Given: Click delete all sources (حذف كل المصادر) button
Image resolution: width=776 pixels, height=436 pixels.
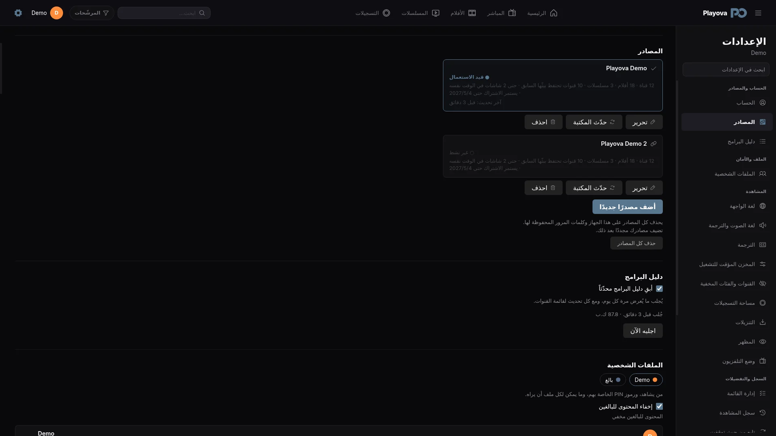Looking at the screenshot, I should [636, 243].
